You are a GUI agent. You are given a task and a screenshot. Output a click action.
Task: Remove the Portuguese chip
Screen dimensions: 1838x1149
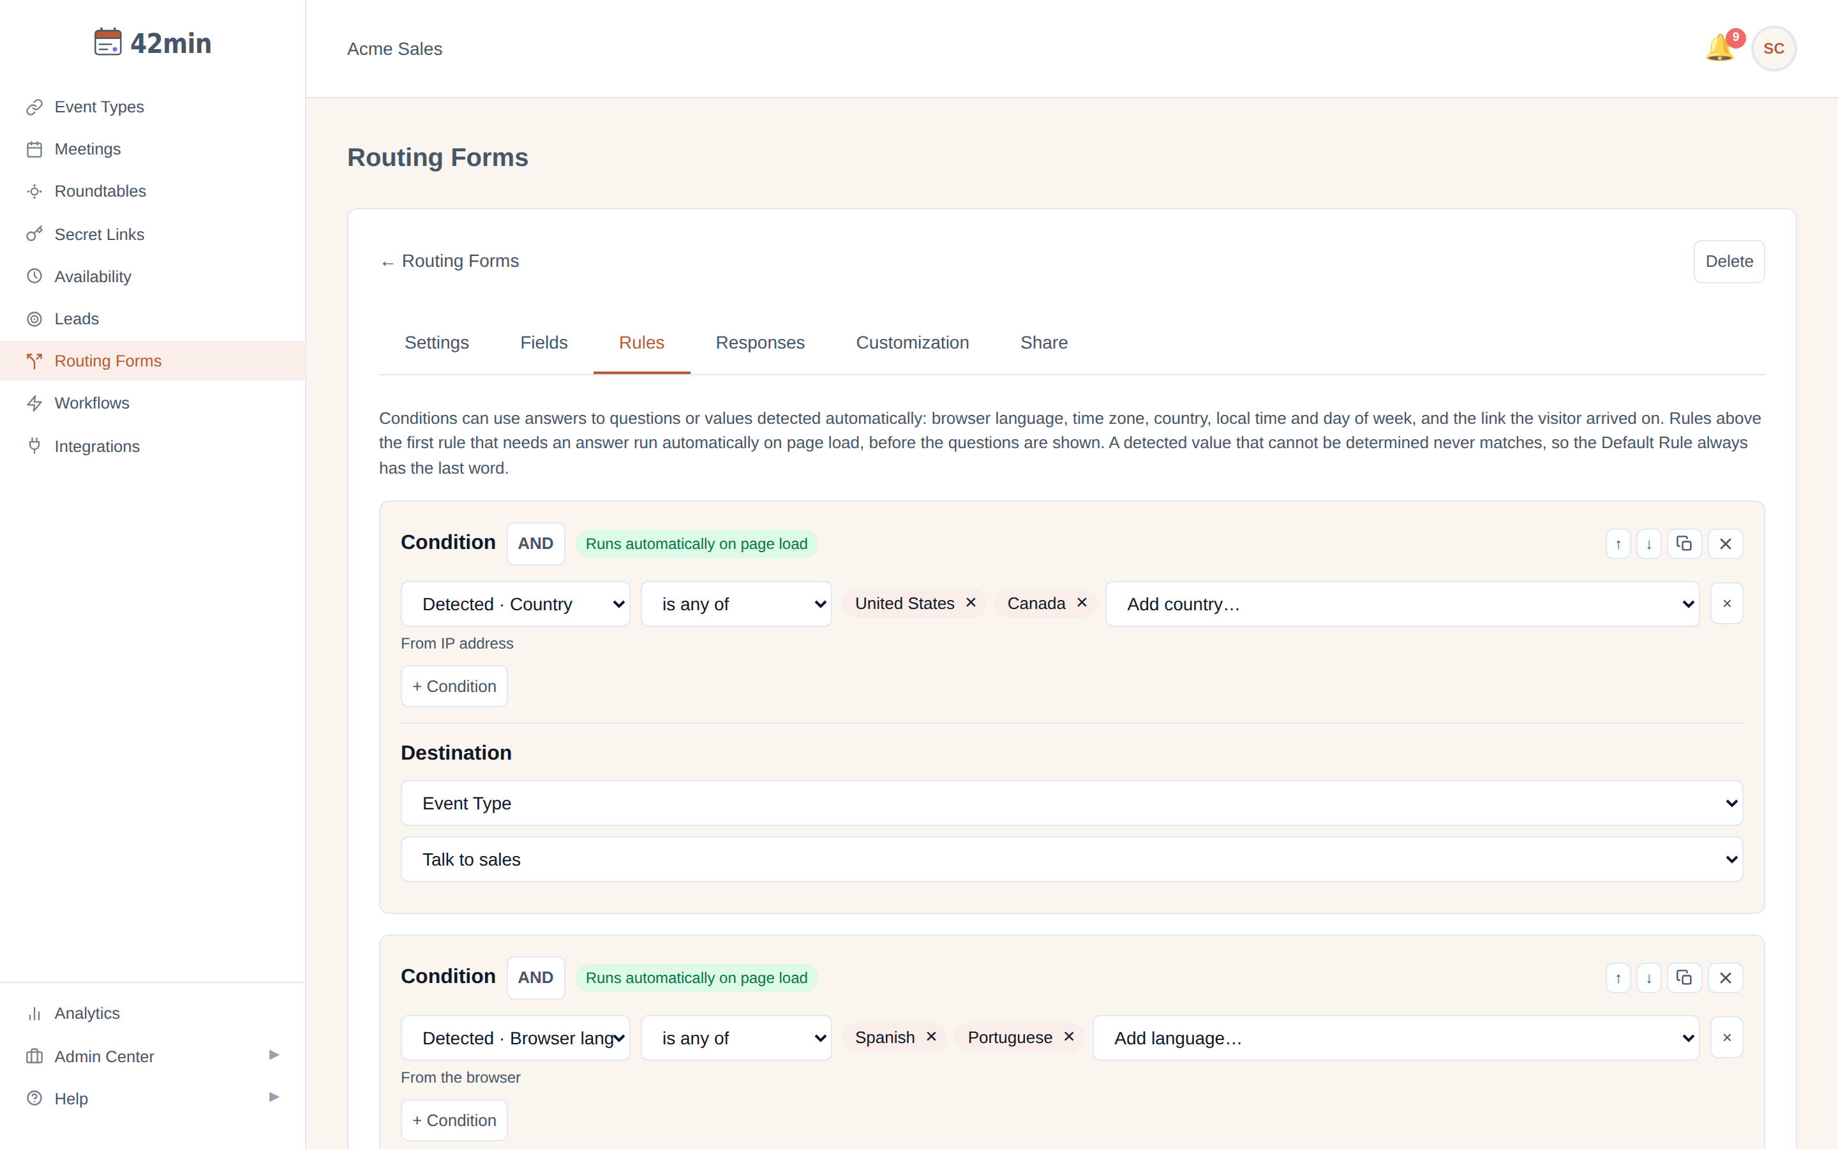pos(1068,1037)
